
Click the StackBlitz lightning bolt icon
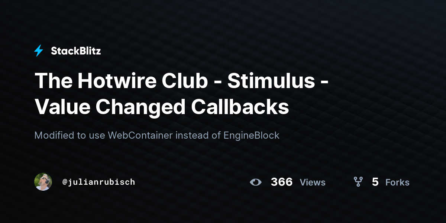tap(39, 51)
